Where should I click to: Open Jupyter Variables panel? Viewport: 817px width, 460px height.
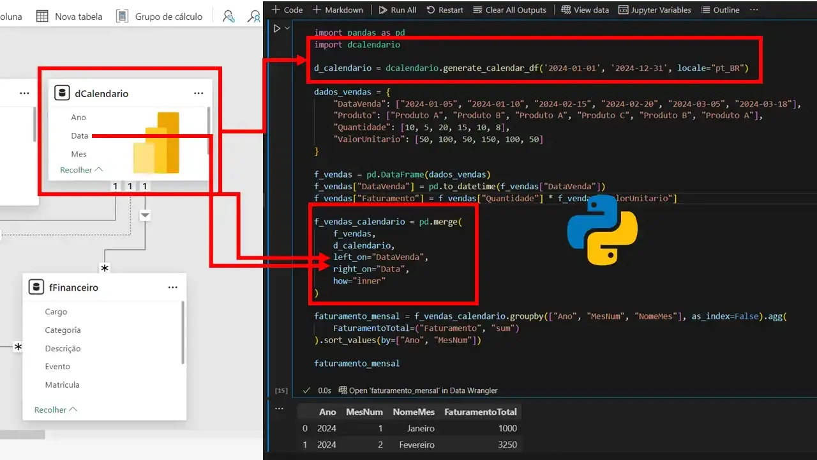655,10
